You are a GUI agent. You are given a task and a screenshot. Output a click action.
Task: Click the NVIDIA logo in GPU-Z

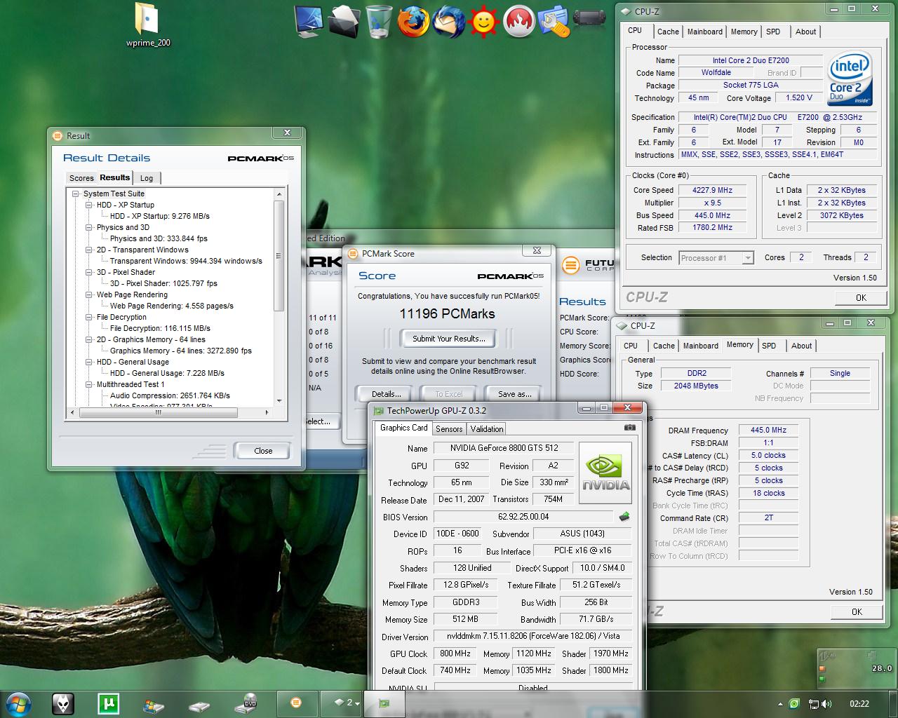coord(605,473)
